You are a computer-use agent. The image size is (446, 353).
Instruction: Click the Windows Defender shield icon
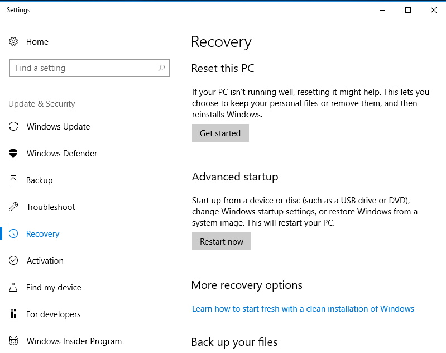point(13,153)
